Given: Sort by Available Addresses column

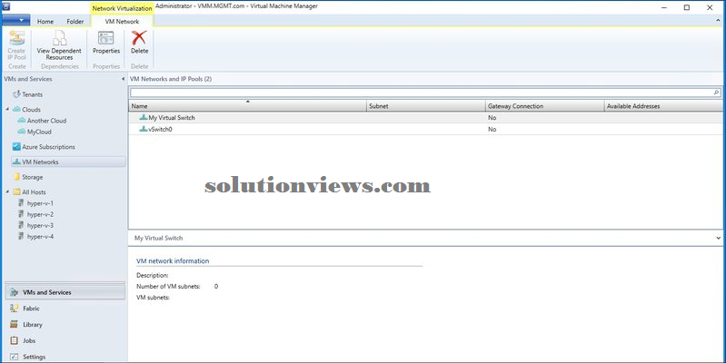Looking at the screenshot, I should [x=663, y=106].
